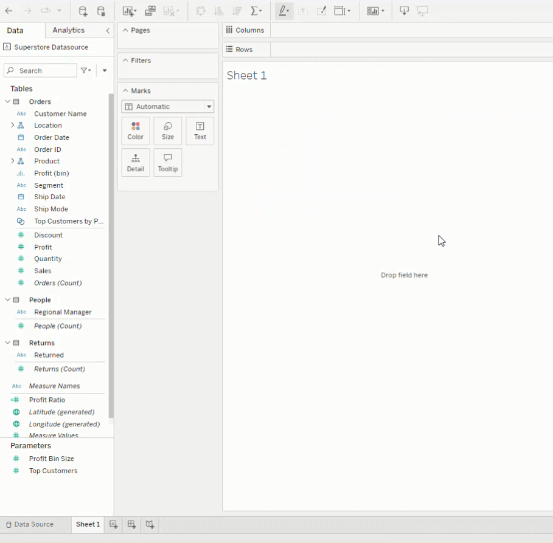
Task: Collapse the People table in the Data pane
Action: click(x=7, y=299)
